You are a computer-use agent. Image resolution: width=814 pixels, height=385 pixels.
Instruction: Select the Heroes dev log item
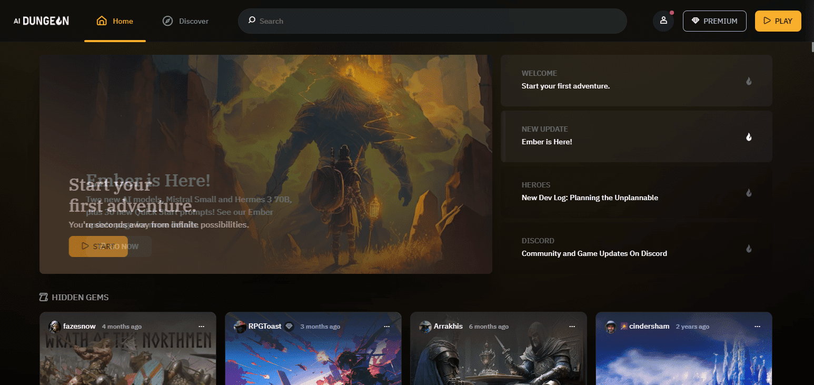[x=637, y=192]
